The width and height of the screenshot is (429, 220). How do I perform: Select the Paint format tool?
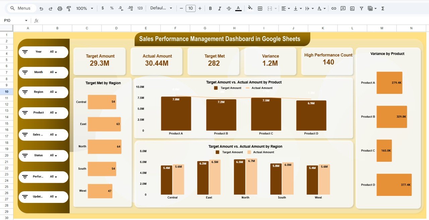[x=68, y=8]
